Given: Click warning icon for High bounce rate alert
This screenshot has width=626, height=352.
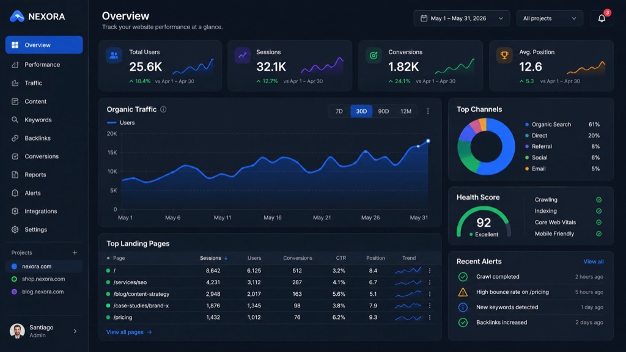Looking at the screenshot, I should (463, 292).
